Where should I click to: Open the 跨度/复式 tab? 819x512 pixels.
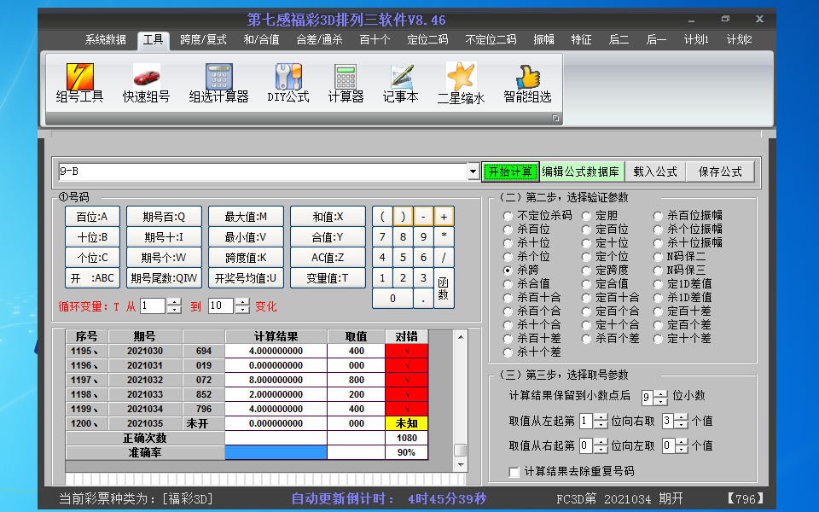(203, 40)
